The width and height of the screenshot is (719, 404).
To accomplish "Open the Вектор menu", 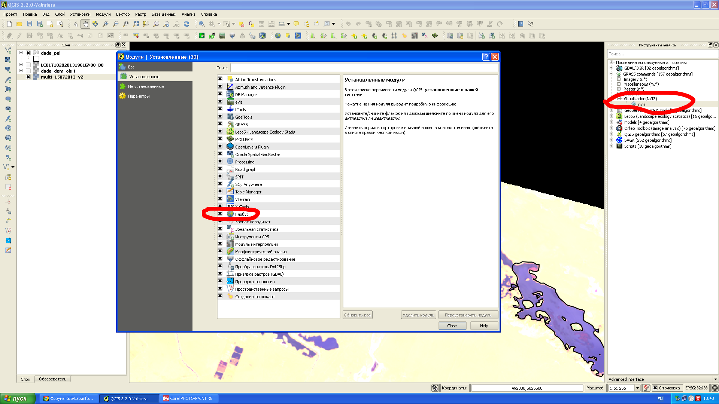I will click(122, 14).
